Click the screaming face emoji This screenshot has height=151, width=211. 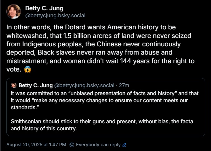tap(28, 69)
